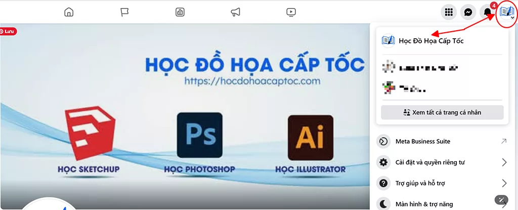Go to the Home tab icon
Screen dimensions: 518x210
[x=69, y=12]
